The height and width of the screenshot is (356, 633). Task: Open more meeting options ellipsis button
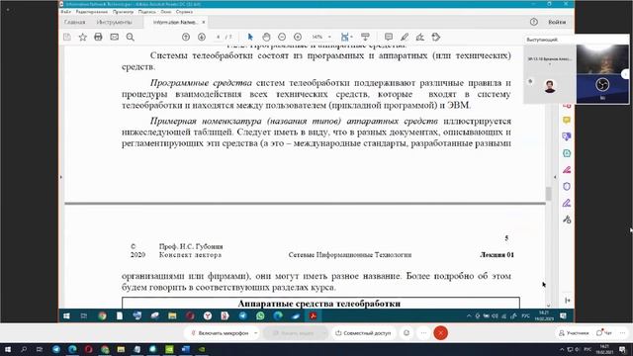pyautogui.click(x=423, y=333)
